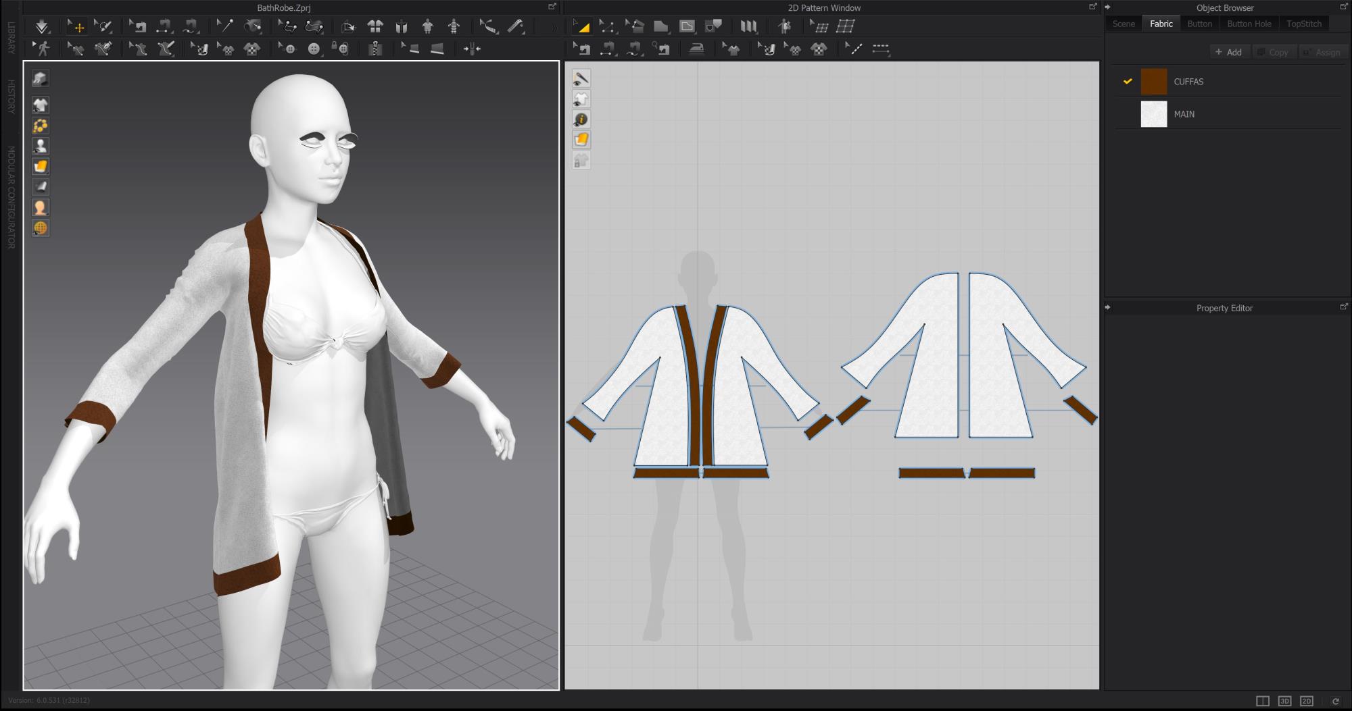Screen dimensions: 1352x711
Task: Click the checkered Graphic shirt tool in 2D toolbar
Action: coord(819,49)
